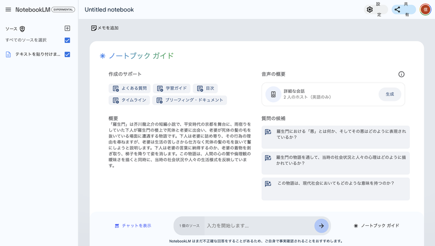Toggle the ノートブック ガイド at the bottom
Image resolution: width=435 pixels, height=246 pixels.
376,225
